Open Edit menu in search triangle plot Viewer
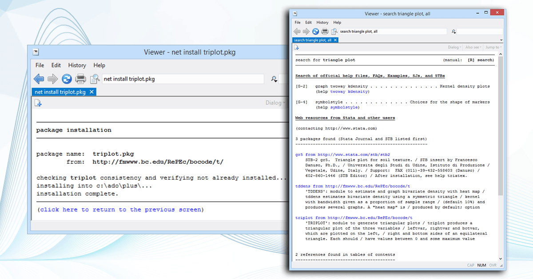The image size is (533, 279). (308, 23)
